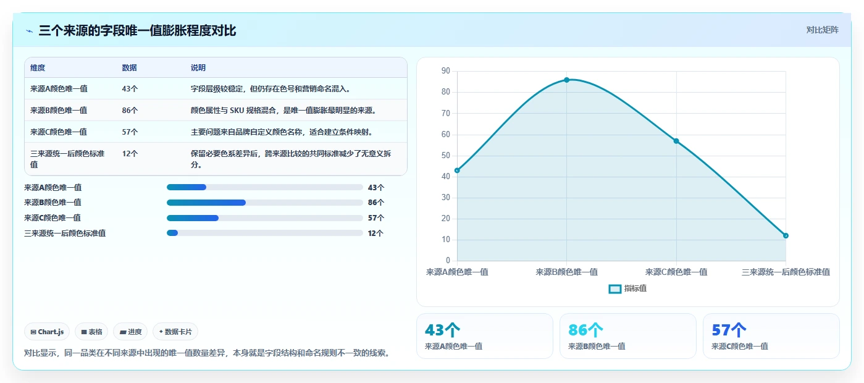Click the progress value label 12个

(x=375, y=234)
